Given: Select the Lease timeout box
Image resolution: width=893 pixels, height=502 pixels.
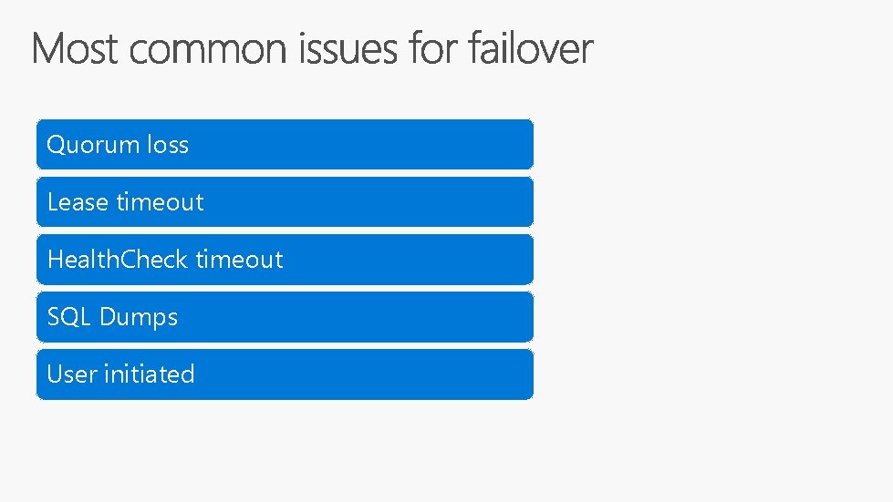Looking at the screenshot, I should [285, 202].
